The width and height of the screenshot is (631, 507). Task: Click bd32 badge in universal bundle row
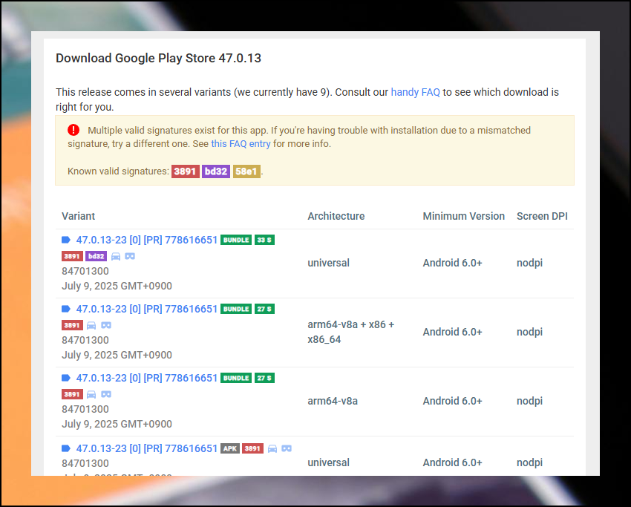click(x=96, y=256)
